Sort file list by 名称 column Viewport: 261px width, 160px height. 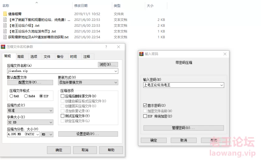click(6, 6)
